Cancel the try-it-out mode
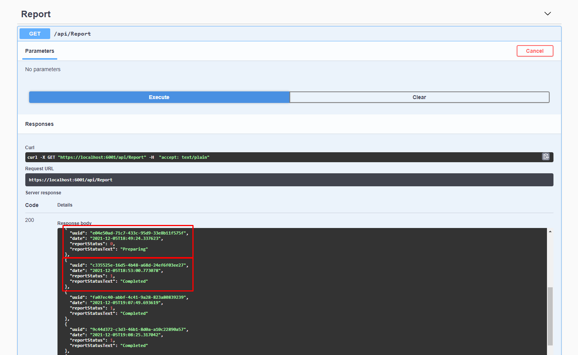 pyautogui.click(x=535, y=51)
